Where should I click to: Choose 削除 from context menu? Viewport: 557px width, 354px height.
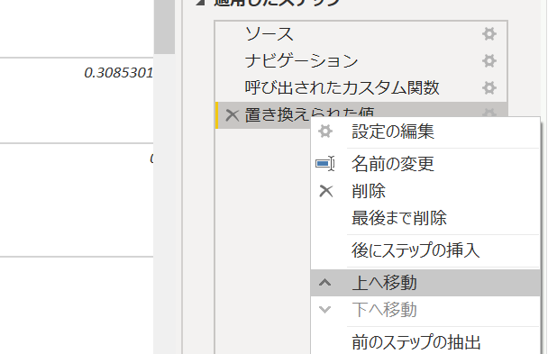[x=425, y=191]
